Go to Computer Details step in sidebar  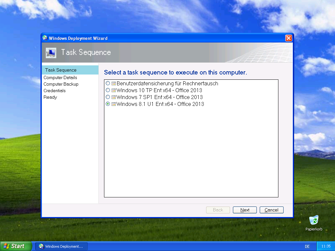coord(60,77)
